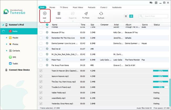Switch to grid view icon
Viewport: 171px width, 110px height.
pyautogui.click(x=126, y=16)
